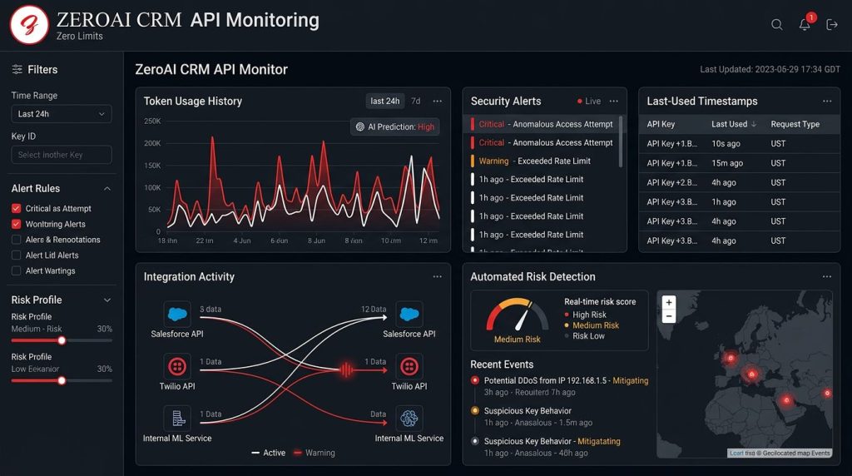Open the Time Range dropdown
This screenshot has height=476, width=852.
click(x=62, y=114)
